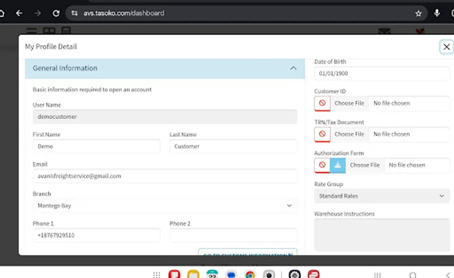The image size is (454, 278).
Task: Collapse the General Information section
Action: click(x=293, y=68)
